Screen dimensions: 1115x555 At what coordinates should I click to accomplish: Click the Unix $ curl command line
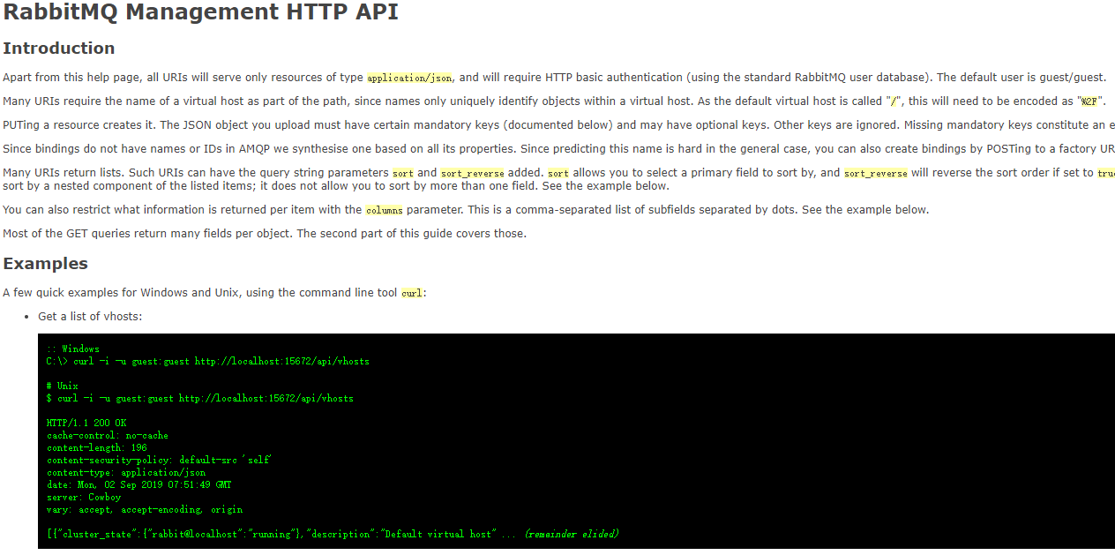(200, 399)
